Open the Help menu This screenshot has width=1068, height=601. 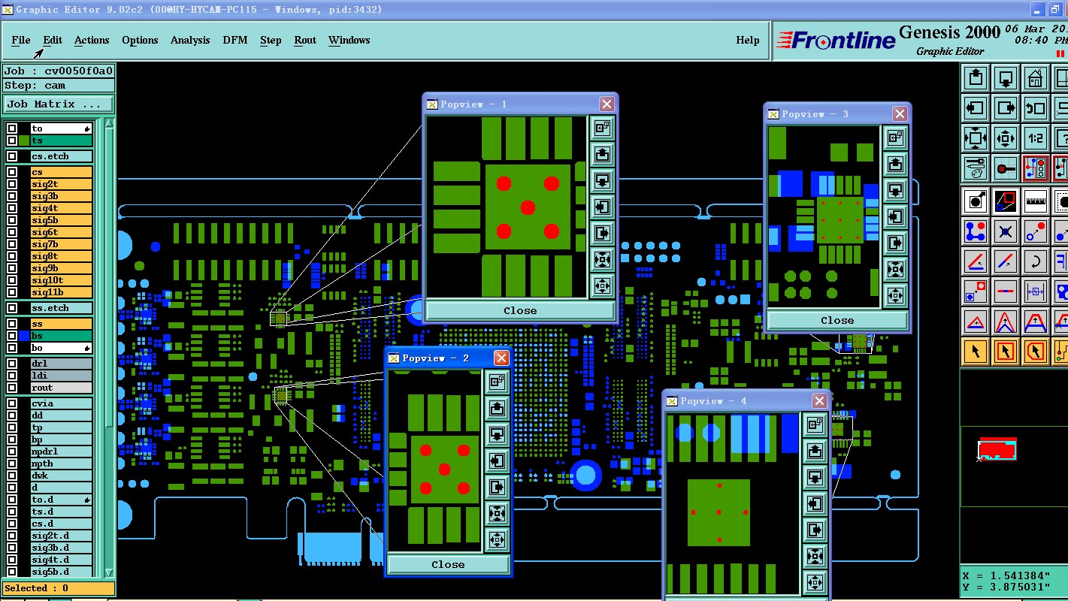point(748,40)
